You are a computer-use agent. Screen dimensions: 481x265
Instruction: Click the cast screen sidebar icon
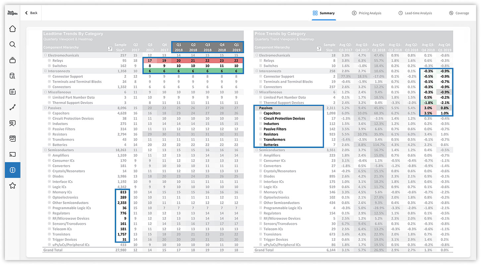click(x=13, y=154)
